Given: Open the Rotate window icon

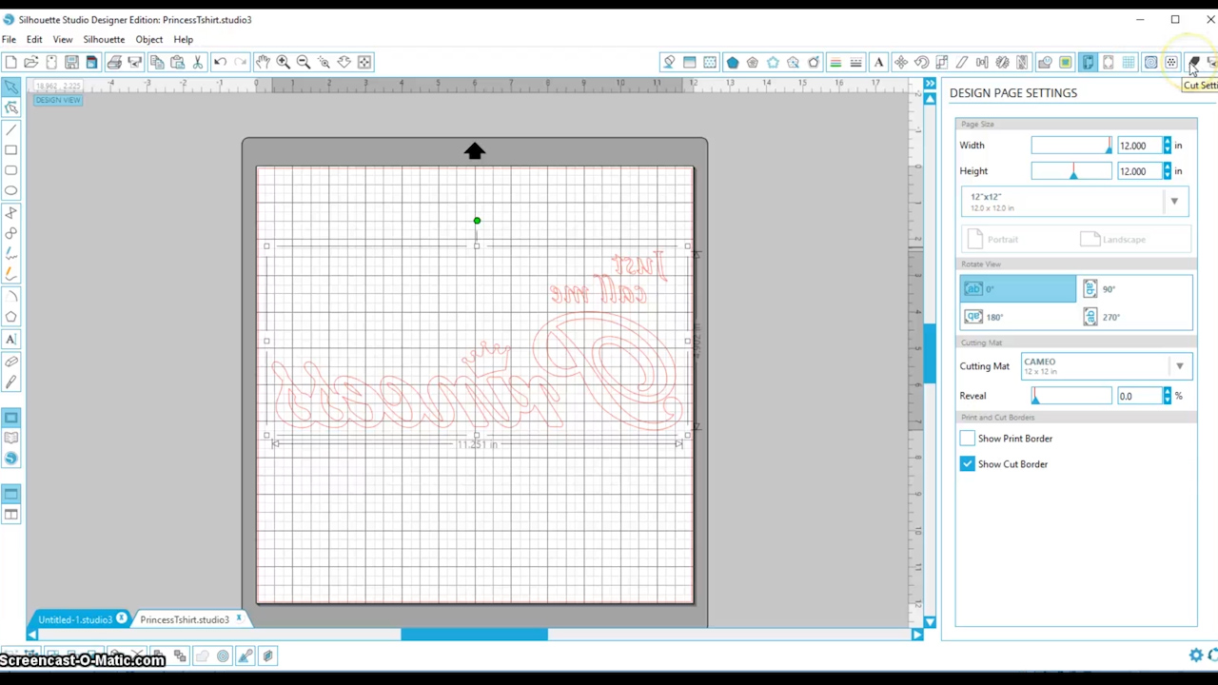Looking at the screenshot, I should coord(921,62).
